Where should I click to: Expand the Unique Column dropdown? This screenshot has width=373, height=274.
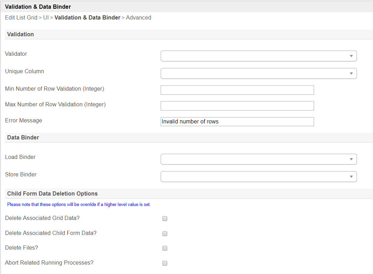tap(258, 73)
